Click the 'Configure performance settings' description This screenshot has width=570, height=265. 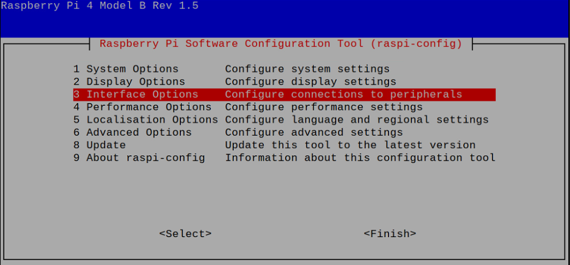[323, 107]
